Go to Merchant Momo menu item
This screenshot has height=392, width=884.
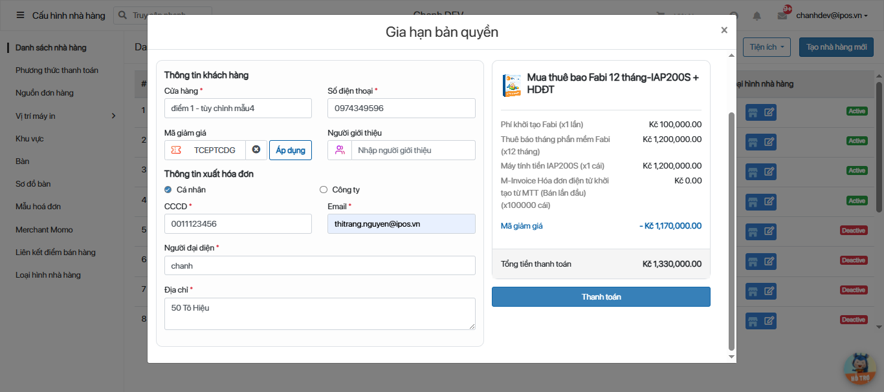pos(44,230)
